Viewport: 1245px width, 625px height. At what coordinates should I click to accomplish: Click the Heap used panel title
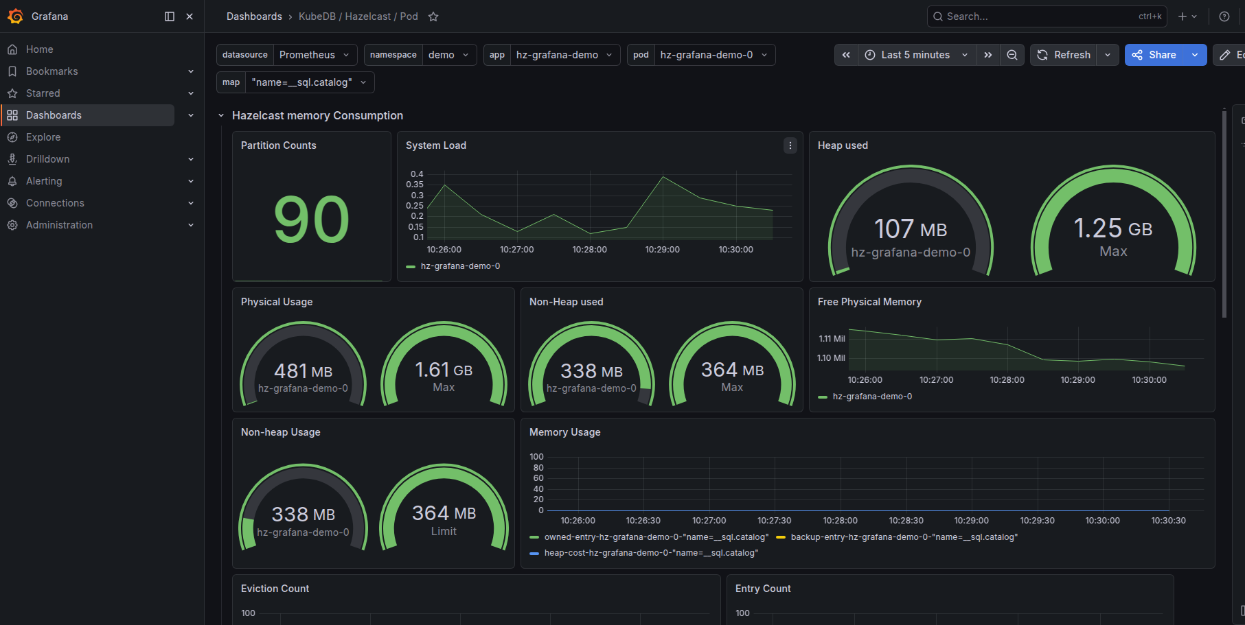[843, 145]
